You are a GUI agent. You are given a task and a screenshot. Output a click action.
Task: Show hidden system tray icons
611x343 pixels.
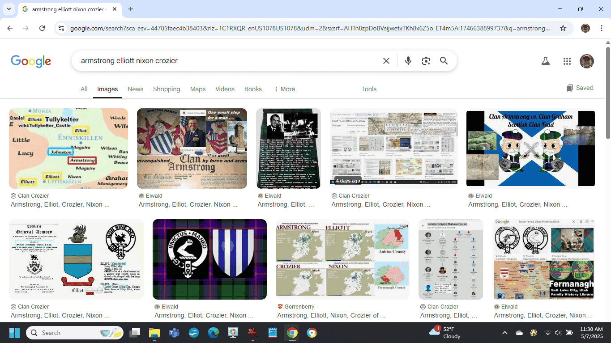click(x=505, y=333)
